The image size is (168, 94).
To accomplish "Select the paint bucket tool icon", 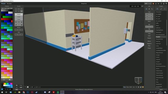I will [x=22, y=25].
